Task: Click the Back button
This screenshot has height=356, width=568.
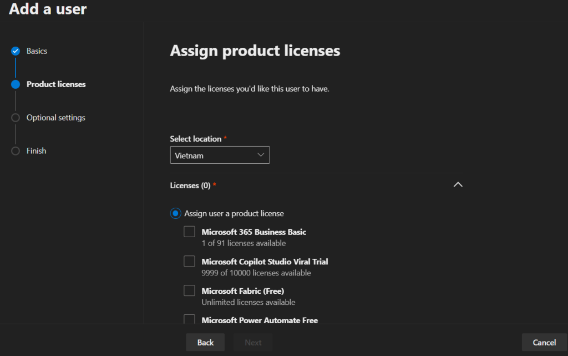Action: click(x=205, y=343)
